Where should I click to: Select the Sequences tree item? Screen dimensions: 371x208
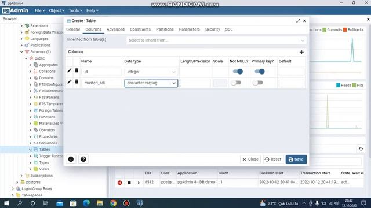[48, 143]
